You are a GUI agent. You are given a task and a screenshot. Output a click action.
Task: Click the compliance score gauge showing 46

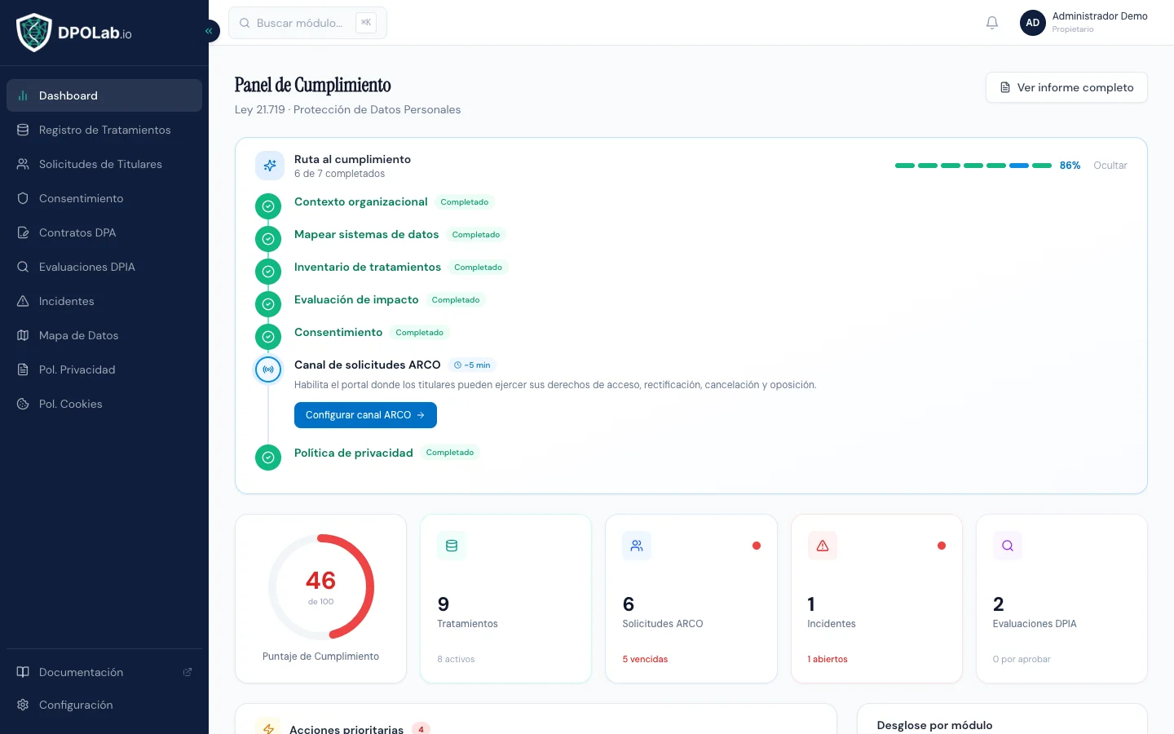click(x=321, y=587)
